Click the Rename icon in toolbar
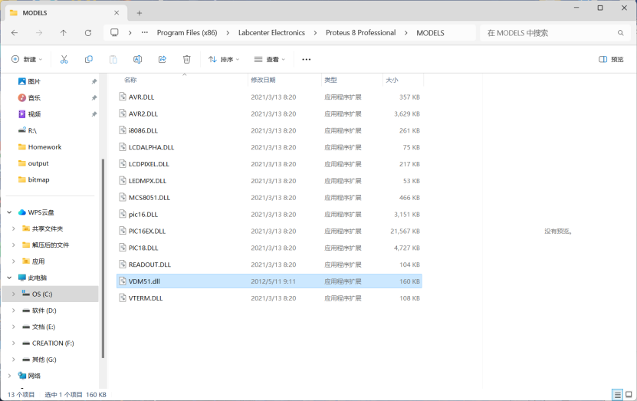The image size is (637, 401). pyautogui.click(x=138, y=59)
